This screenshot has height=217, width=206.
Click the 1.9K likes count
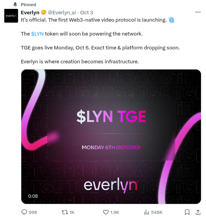[x=115, y=212]
